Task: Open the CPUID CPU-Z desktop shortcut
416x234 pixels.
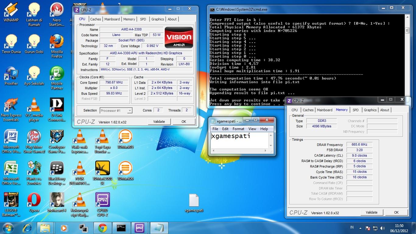Action: [x=102, y=204]
